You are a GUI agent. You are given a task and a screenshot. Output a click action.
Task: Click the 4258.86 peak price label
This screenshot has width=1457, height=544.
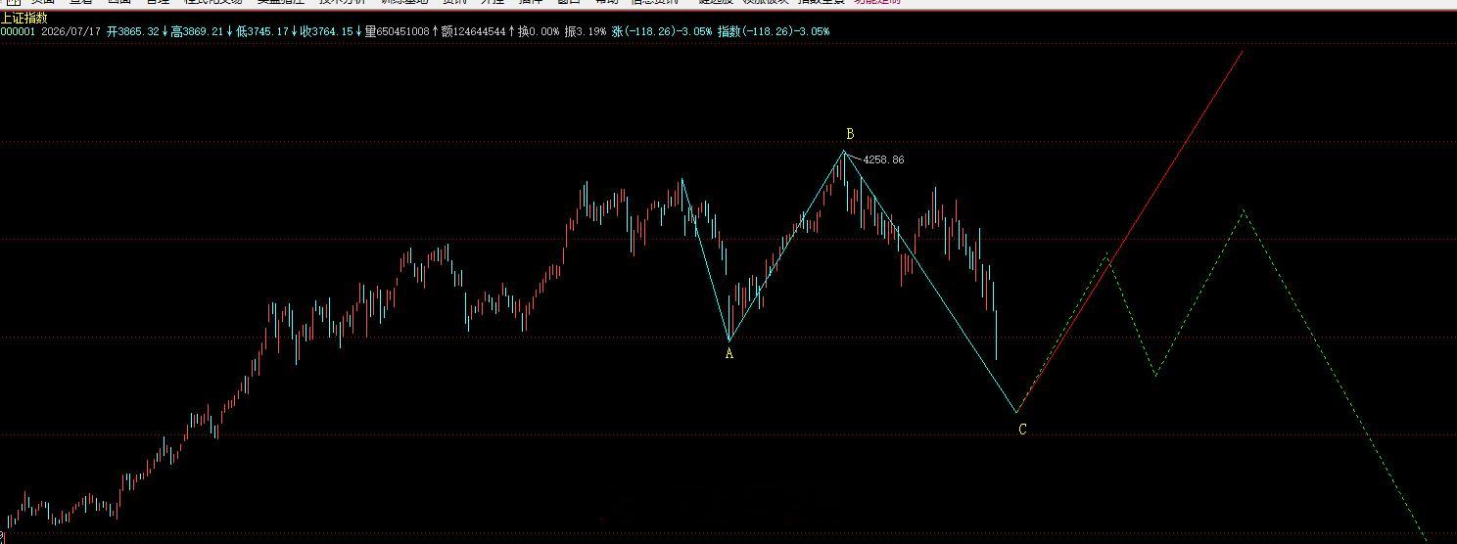pyautogui.click(x=883, y=159)
